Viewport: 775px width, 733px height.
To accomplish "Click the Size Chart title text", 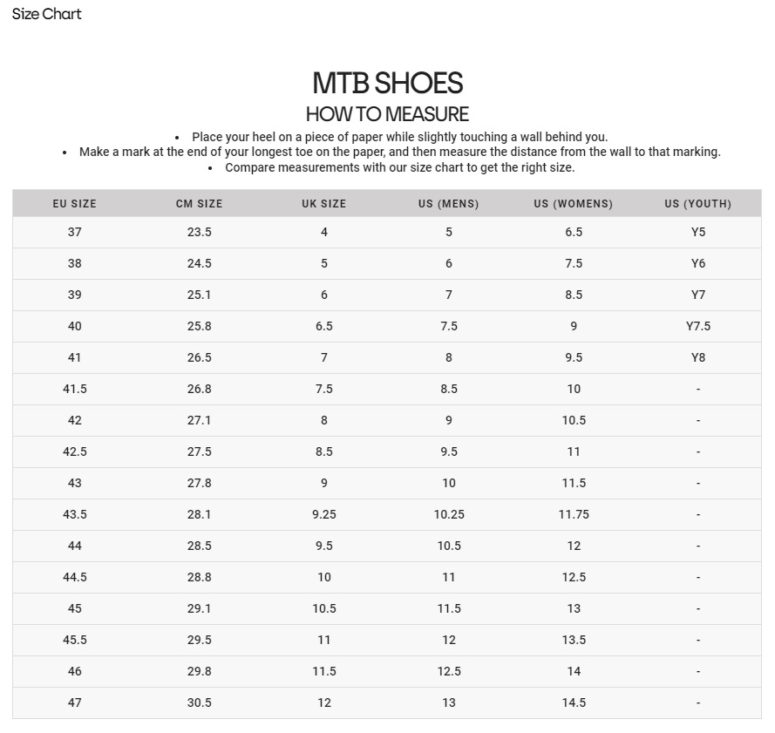I will pyautogui.click(x=46, y=14).
